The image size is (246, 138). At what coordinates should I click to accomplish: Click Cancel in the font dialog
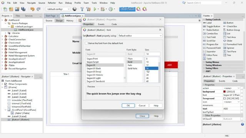(x=142, y=106)
